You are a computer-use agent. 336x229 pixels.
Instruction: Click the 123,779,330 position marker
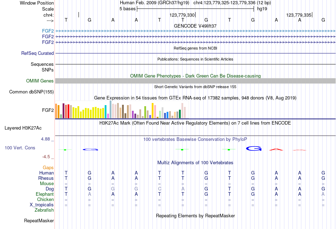click(182, 15)
